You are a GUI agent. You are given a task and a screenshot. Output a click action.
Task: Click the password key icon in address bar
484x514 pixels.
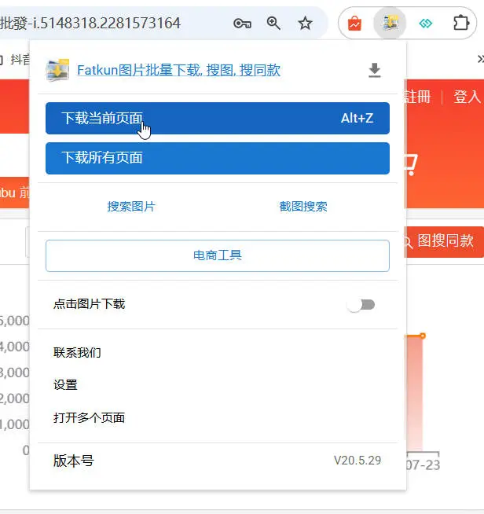pos(242,24)
